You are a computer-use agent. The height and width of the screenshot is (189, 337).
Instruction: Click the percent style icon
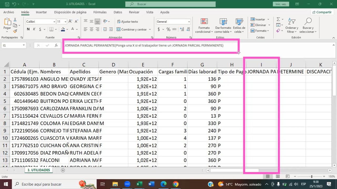click(x=168, y=29)
